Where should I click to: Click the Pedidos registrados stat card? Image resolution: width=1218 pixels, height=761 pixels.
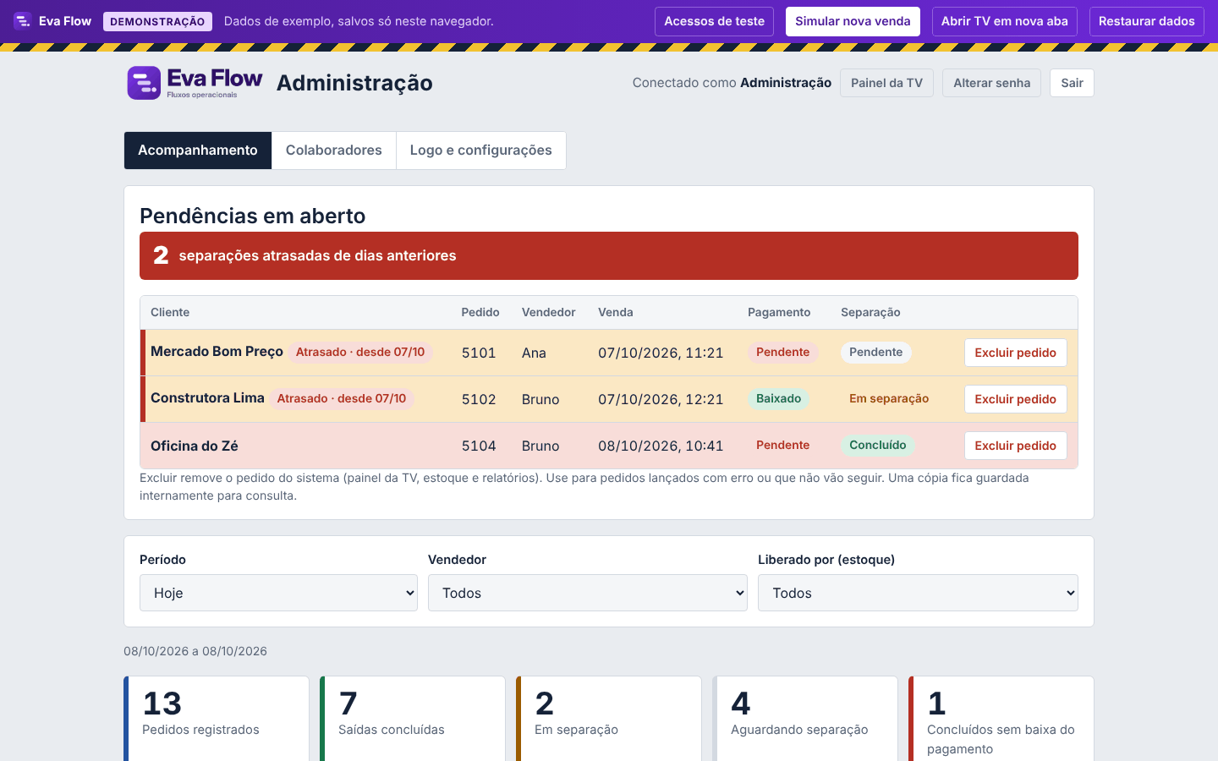(x=217, y=719)
